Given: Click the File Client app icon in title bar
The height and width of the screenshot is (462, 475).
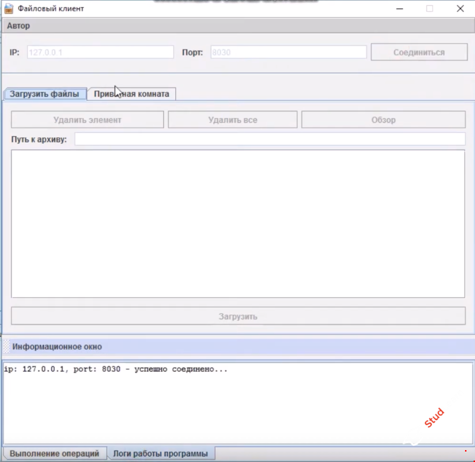Looking at the screenshot, I should click(9, 9).
